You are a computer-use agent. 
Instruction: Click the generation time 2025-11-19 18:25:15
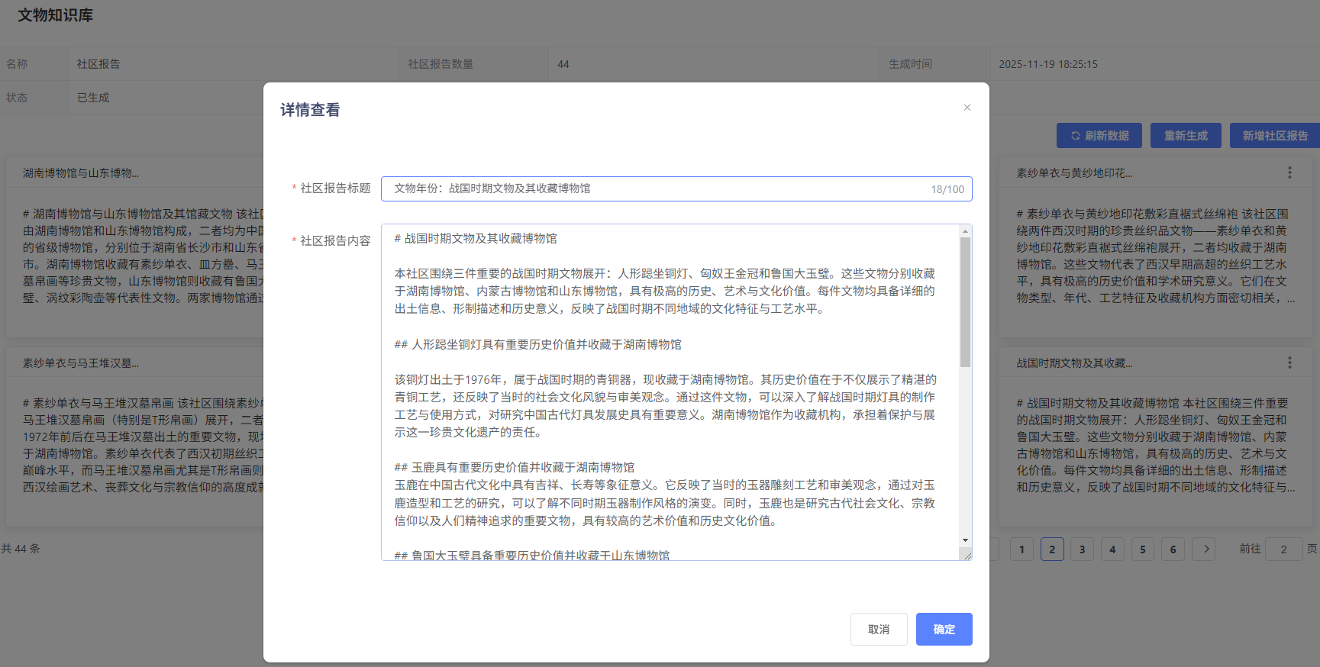[1048, 64]
